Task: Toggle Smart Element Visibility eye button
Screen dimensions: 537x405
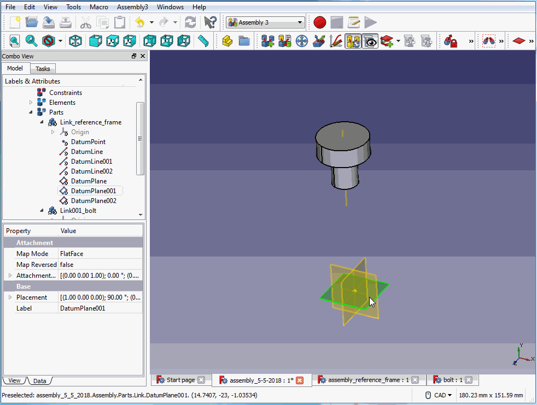Action: (x=370, y=41)
